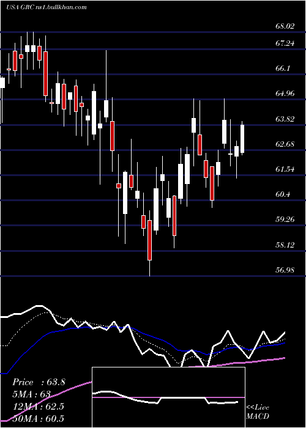
Task: Click the 62.68 price level label
Action: [285, 144]
